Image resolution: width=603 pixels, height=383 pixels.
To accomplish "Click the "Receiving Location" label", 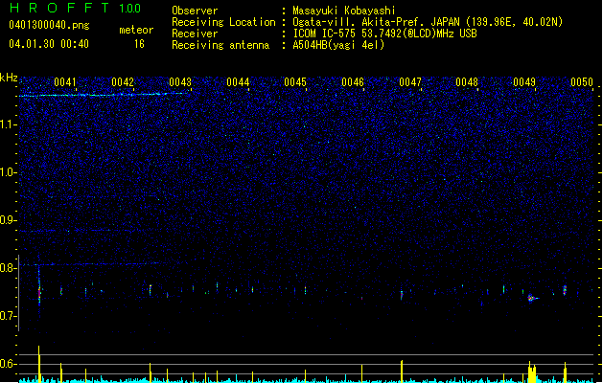I will click(x=223, y=22).
